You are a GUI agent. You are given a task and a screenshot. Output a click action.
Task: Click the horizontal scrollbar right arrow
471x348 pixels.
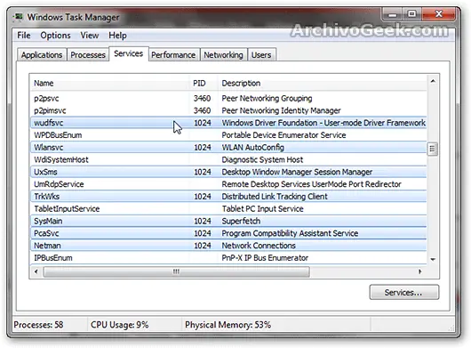click(x=419, y=271)
